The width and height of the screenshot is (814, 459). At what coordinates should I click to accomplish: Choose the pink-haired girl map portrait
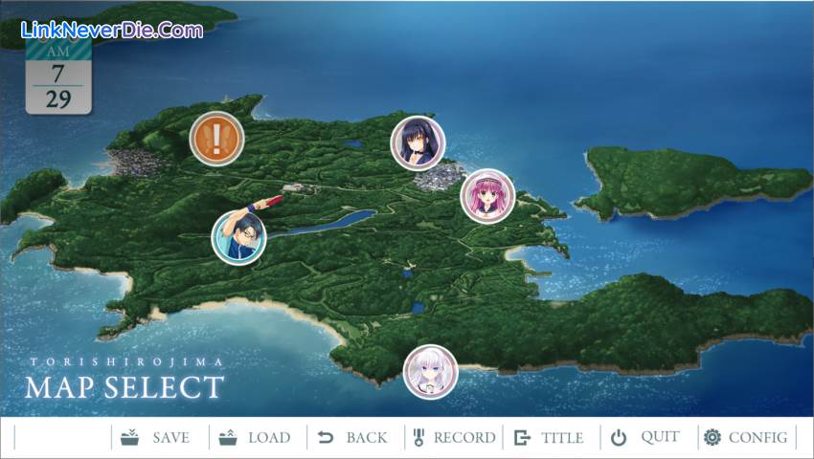[487, 196]
